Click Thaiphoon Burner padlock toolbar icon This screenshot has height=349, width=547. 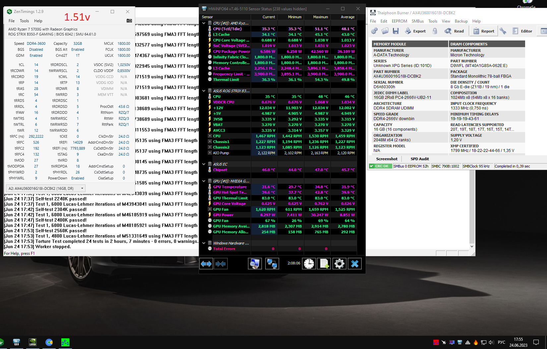435,31
